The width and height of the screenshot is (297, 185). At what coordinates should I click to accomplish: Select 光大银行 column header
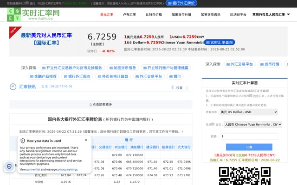coord(184,147)
